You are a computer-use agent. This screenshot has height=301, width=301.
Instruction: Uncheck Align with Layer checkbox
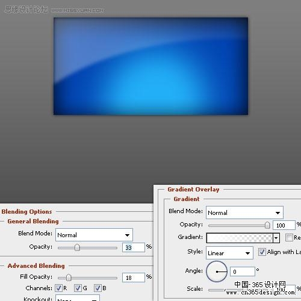tap(262, 252)
